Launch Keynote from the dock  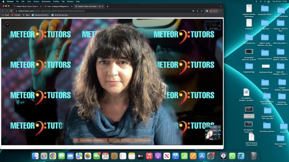tap(175, 156)
